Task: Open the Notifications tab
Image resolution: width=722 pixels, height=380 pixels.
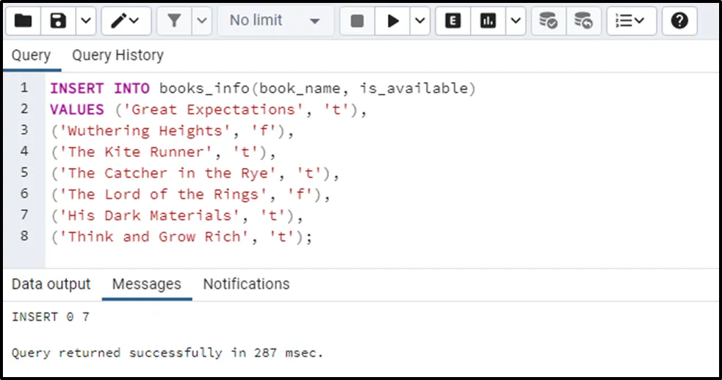Action: click(x=246, y=284)
